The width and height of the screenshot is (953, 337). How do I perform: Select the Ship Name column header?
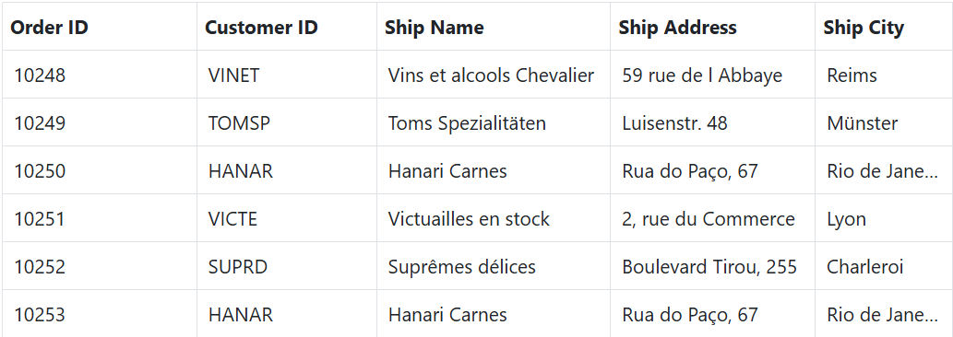[493, 27]
